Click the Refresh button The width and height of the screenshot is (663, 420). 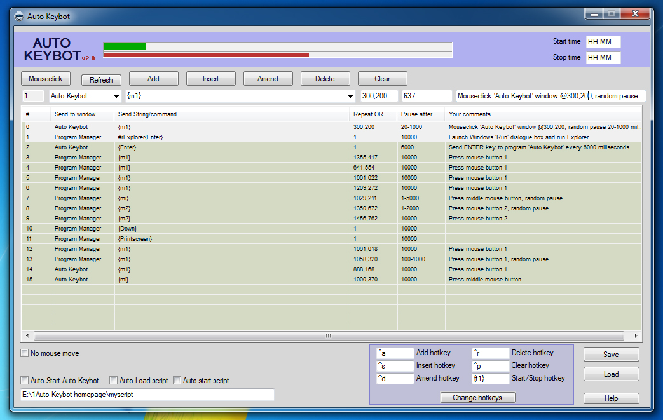tap(101, 80)
